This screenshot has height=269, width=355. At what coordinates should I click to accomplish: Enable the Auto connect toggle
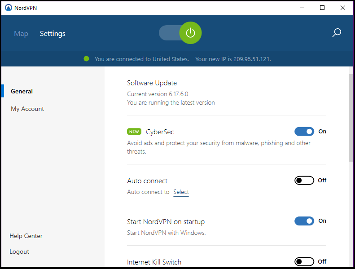pyautogui.click(x=304, y=181)
